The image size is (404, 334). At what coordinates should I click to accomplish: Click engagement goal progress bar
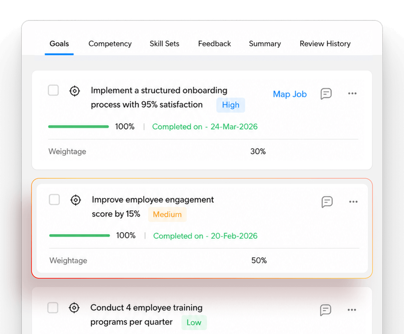(79, 236)
